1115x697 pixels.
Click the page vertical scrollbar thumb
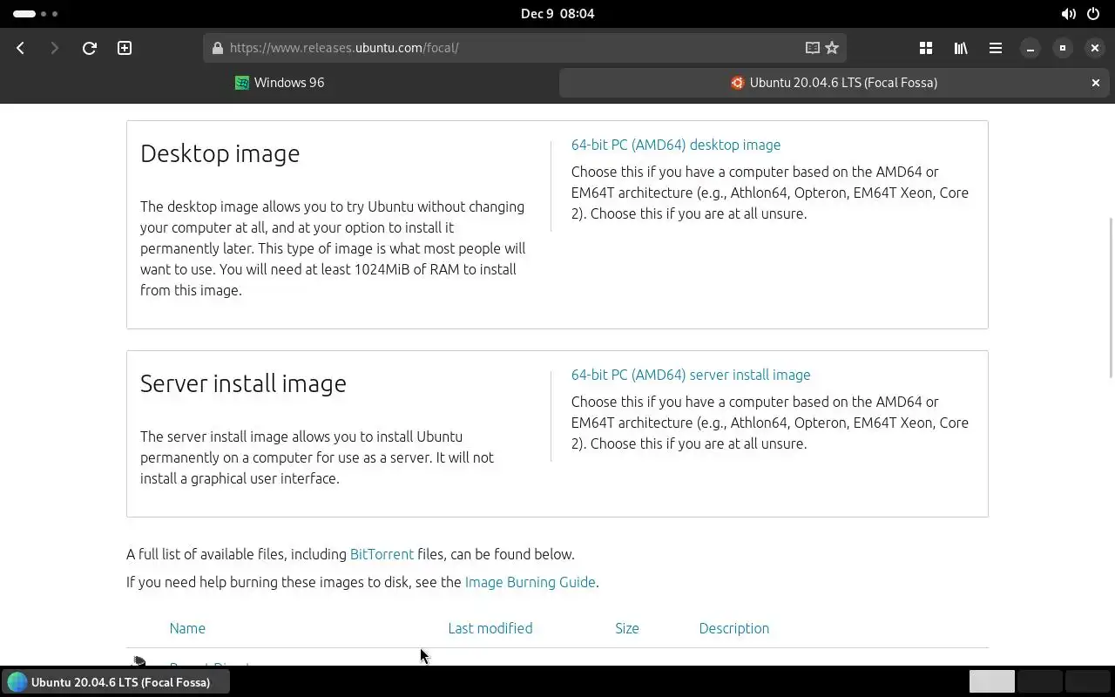[x=1111, y=297]
